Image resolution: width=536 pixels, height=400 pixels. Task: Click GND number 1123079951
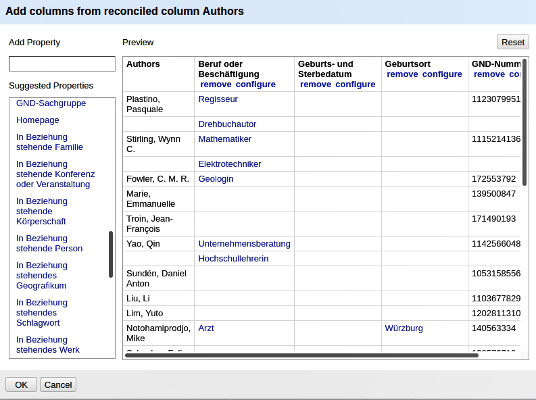[x=496, y=99]
